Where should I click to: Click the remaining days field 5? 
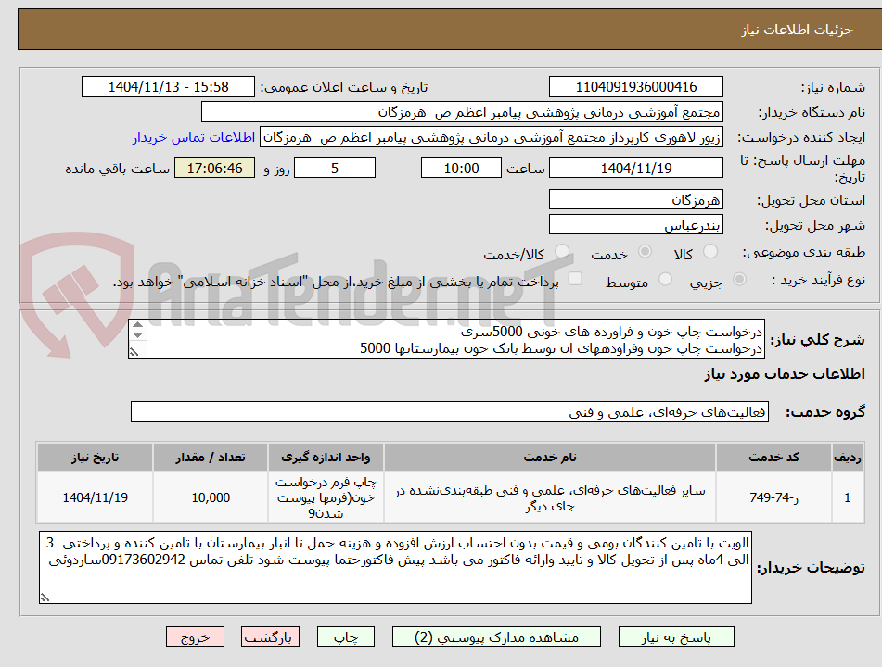[335, 168]
